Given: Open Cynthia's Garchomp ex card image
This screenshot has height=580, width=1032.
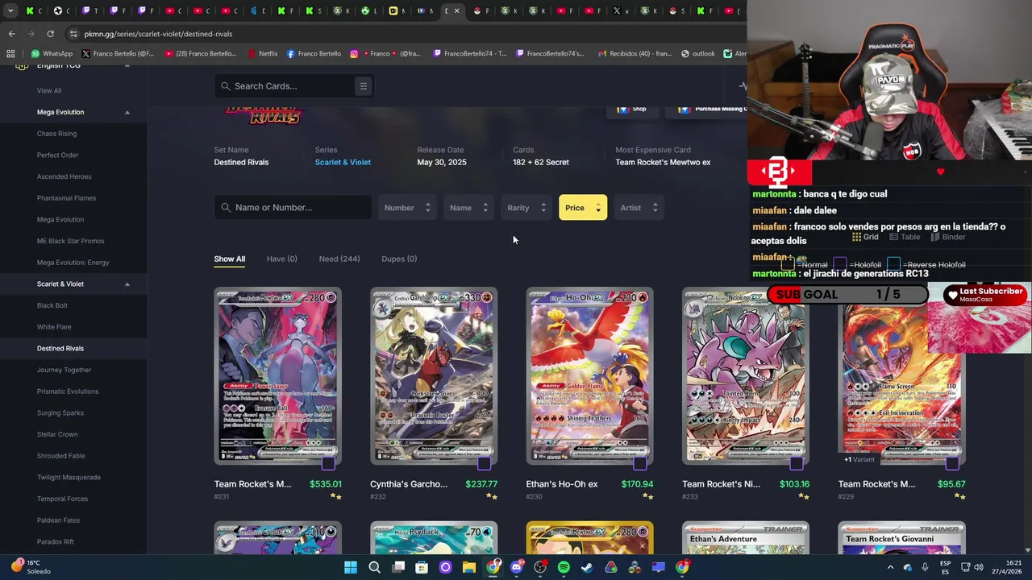Looking at the screenshot, I should pyautogui.click(x=434, y=376).
